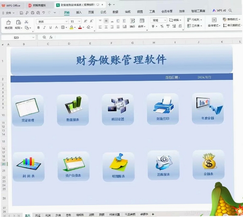Viewport: 243px width, 217px height.
Task: Switch to the 视图 View ribbon tab
Action: [x=140, y=12]
